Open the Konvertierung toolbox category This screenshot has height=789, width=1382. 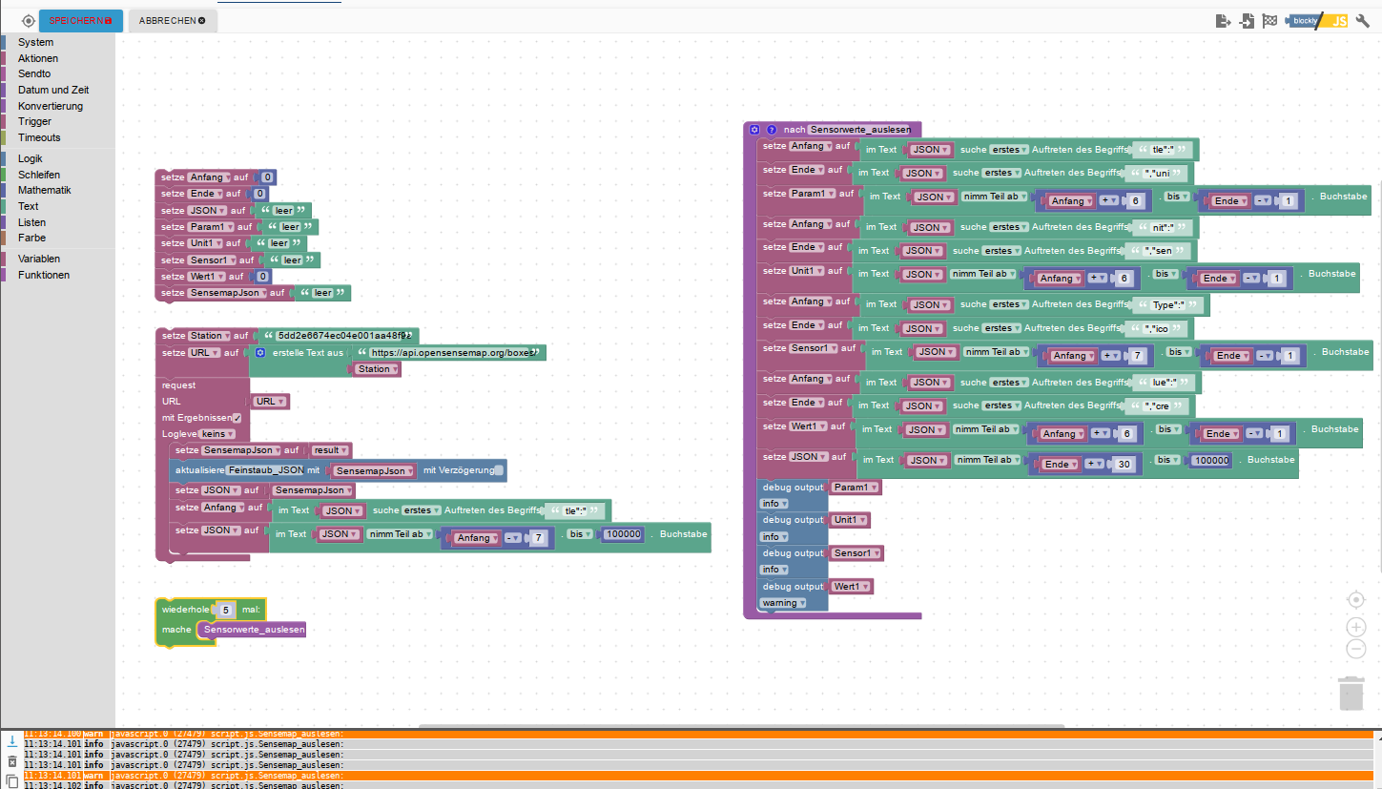pyautogui.click(x=51, y=106)
